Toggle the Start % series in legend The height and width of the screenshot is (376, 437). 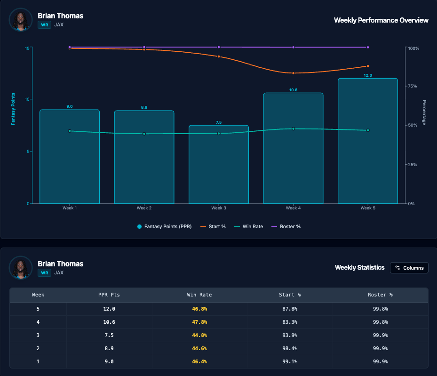[213, 227]
